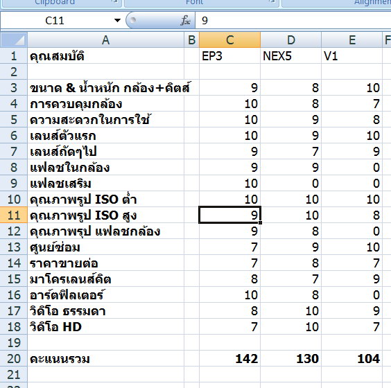
Task: Select the EP3 total cell 142
Action: (230, 359)
